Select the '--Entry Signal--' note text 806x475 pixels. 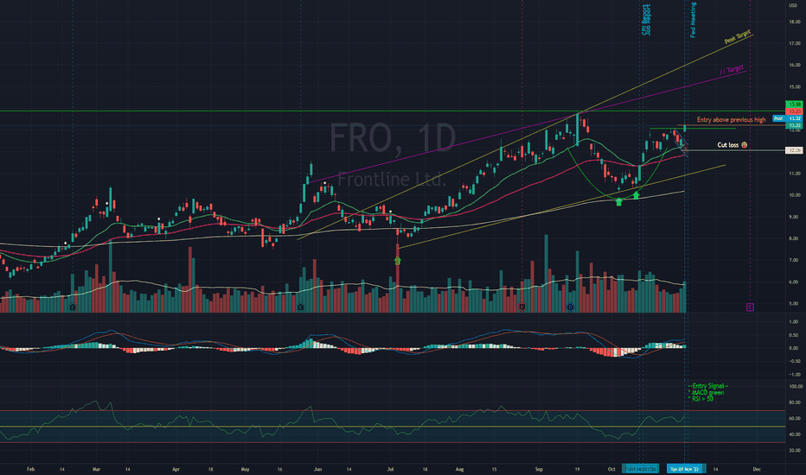(707, 386)
